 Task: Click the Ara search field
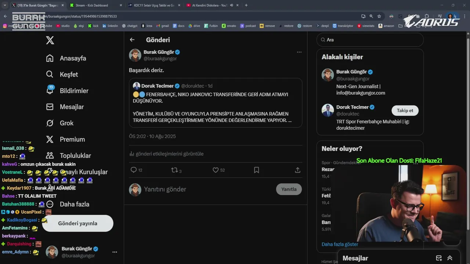coord(370,40)
